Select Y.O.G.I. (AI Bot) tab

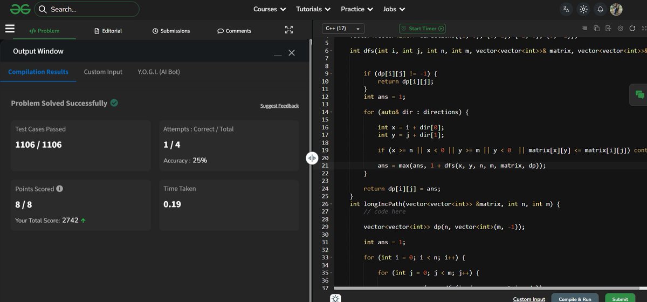(159, 72)
